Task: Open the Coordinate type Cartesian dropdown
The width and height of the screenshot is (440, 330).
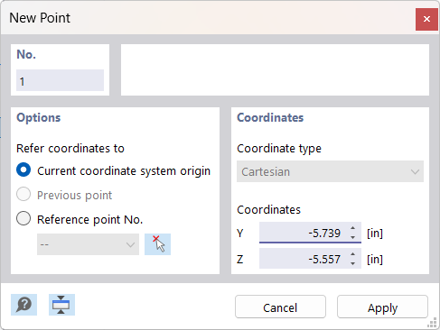Action: pyautogui.click(x=330, y=171)
